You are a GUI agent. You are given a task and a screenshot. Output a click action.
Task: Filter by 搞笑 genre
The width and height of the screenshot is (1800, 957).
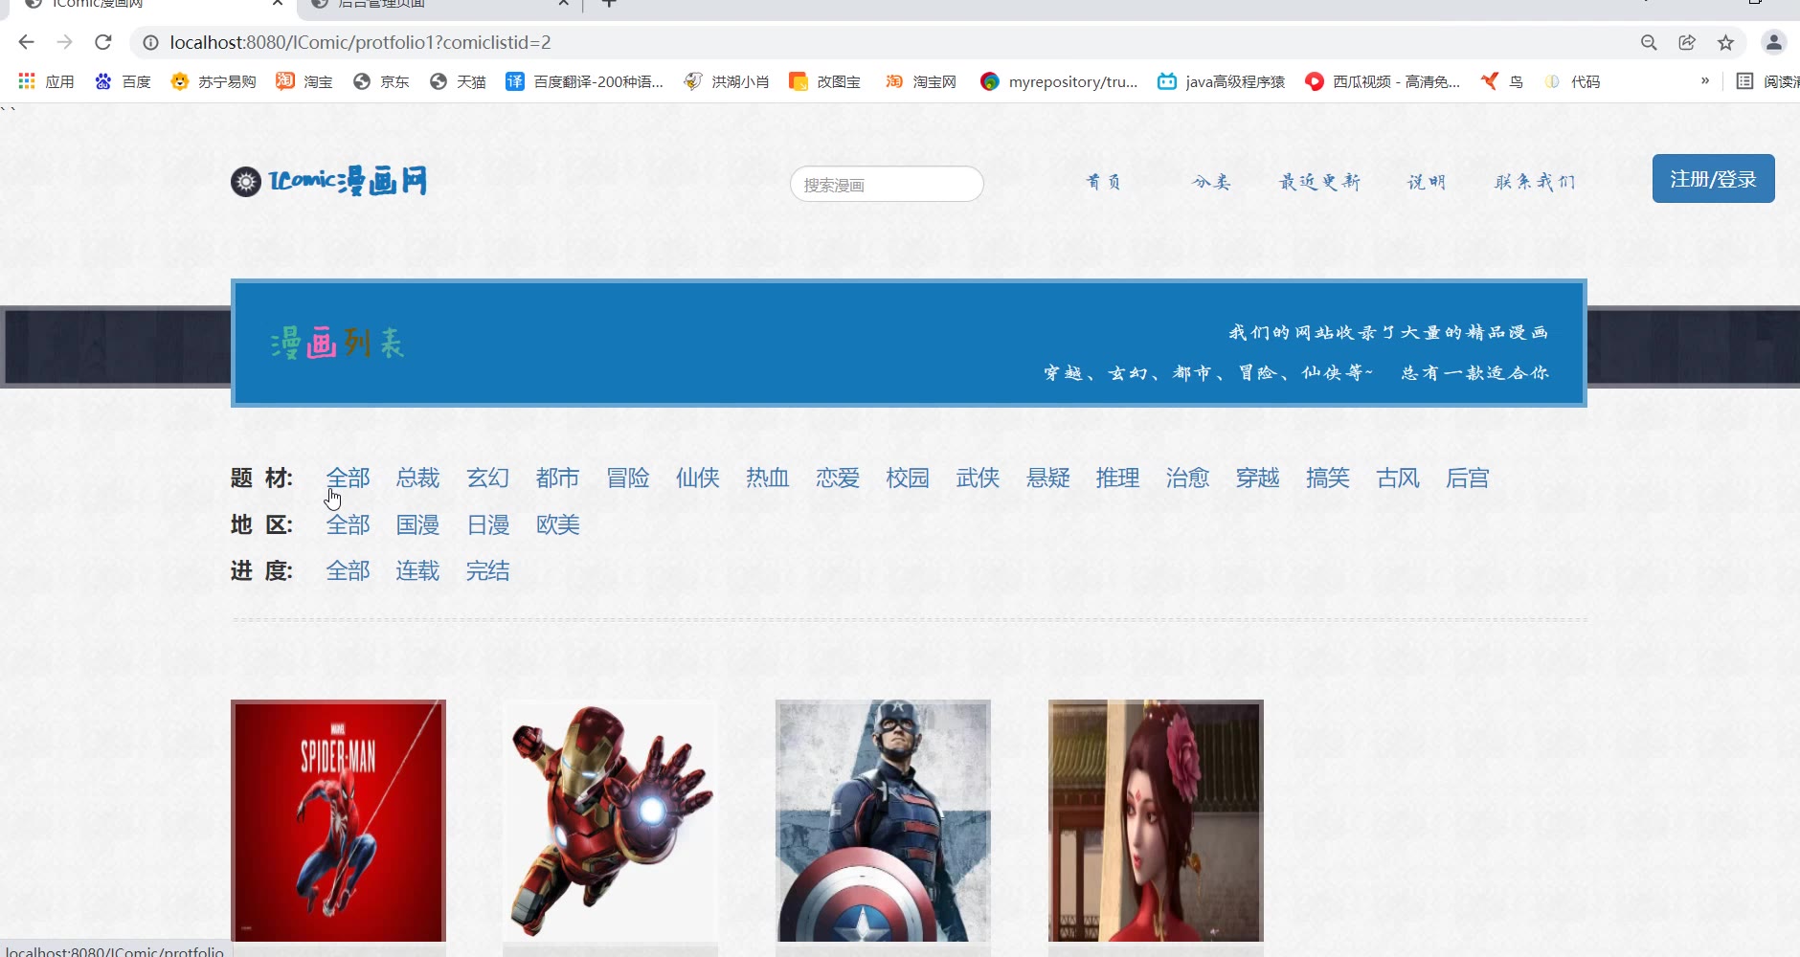(1327, 478)
